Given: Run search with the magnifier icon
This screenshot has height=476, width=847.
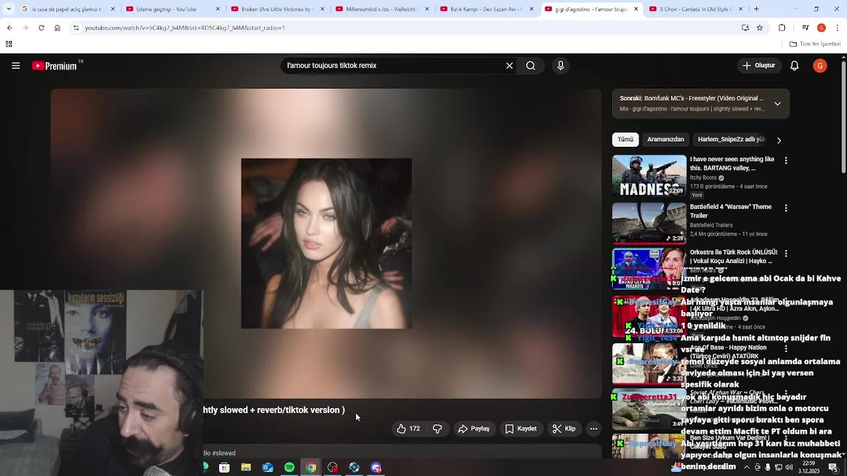Looking at the screenshot, I should [531, 65].
